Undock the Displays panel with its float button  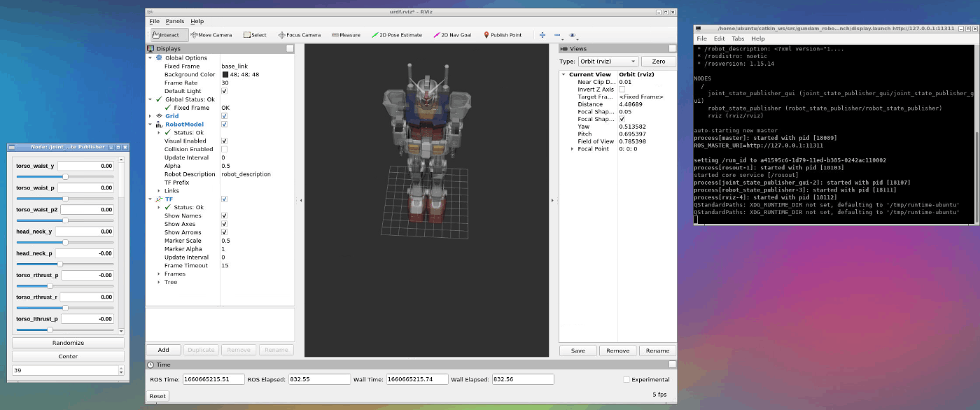tap(290, 48)
